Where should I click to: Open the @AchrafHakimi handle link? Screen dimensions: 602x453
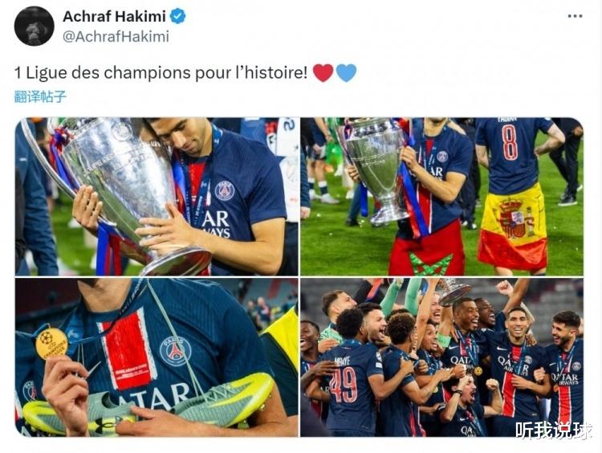(x=116, y=37)
